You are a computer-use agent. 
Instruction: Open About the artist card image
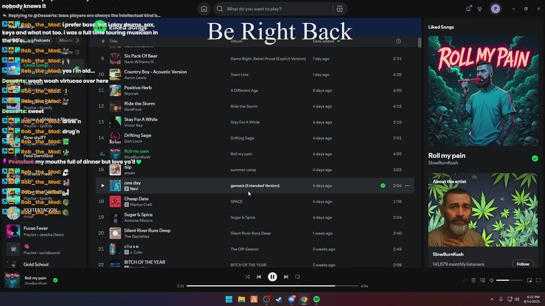click(483, 210)
